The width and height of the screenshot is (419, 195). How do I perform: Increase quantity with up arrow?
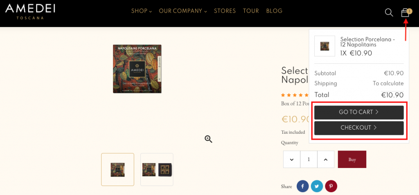[x=326, y=159]
